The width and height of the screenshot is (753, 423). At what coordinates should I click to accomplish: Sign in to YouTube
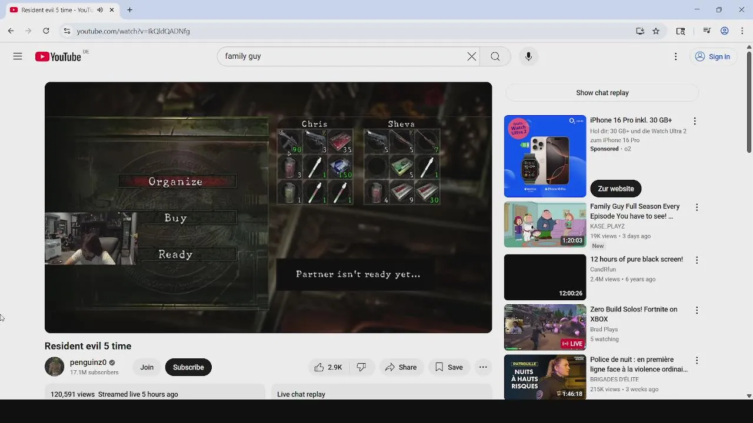point(712,56)
